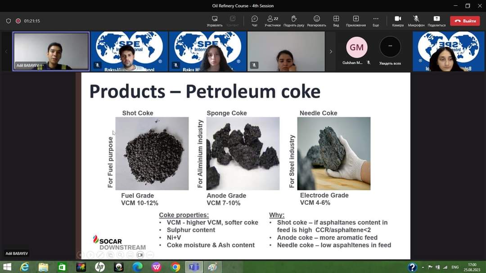Click the recording indicator icon
The width and height of the screenshot is (486, 273).
point(18,21)
